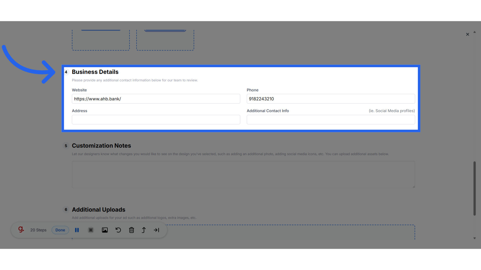Click the '20 Steps' counter text
The height and width of the screenshot is (270, 481).
(x=38, y=230)
